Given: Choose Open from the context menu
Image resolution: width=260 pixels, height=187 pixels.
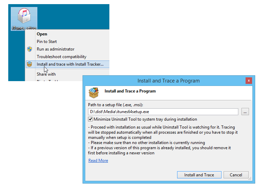Looking at the screenshot, I should [42, 34].
